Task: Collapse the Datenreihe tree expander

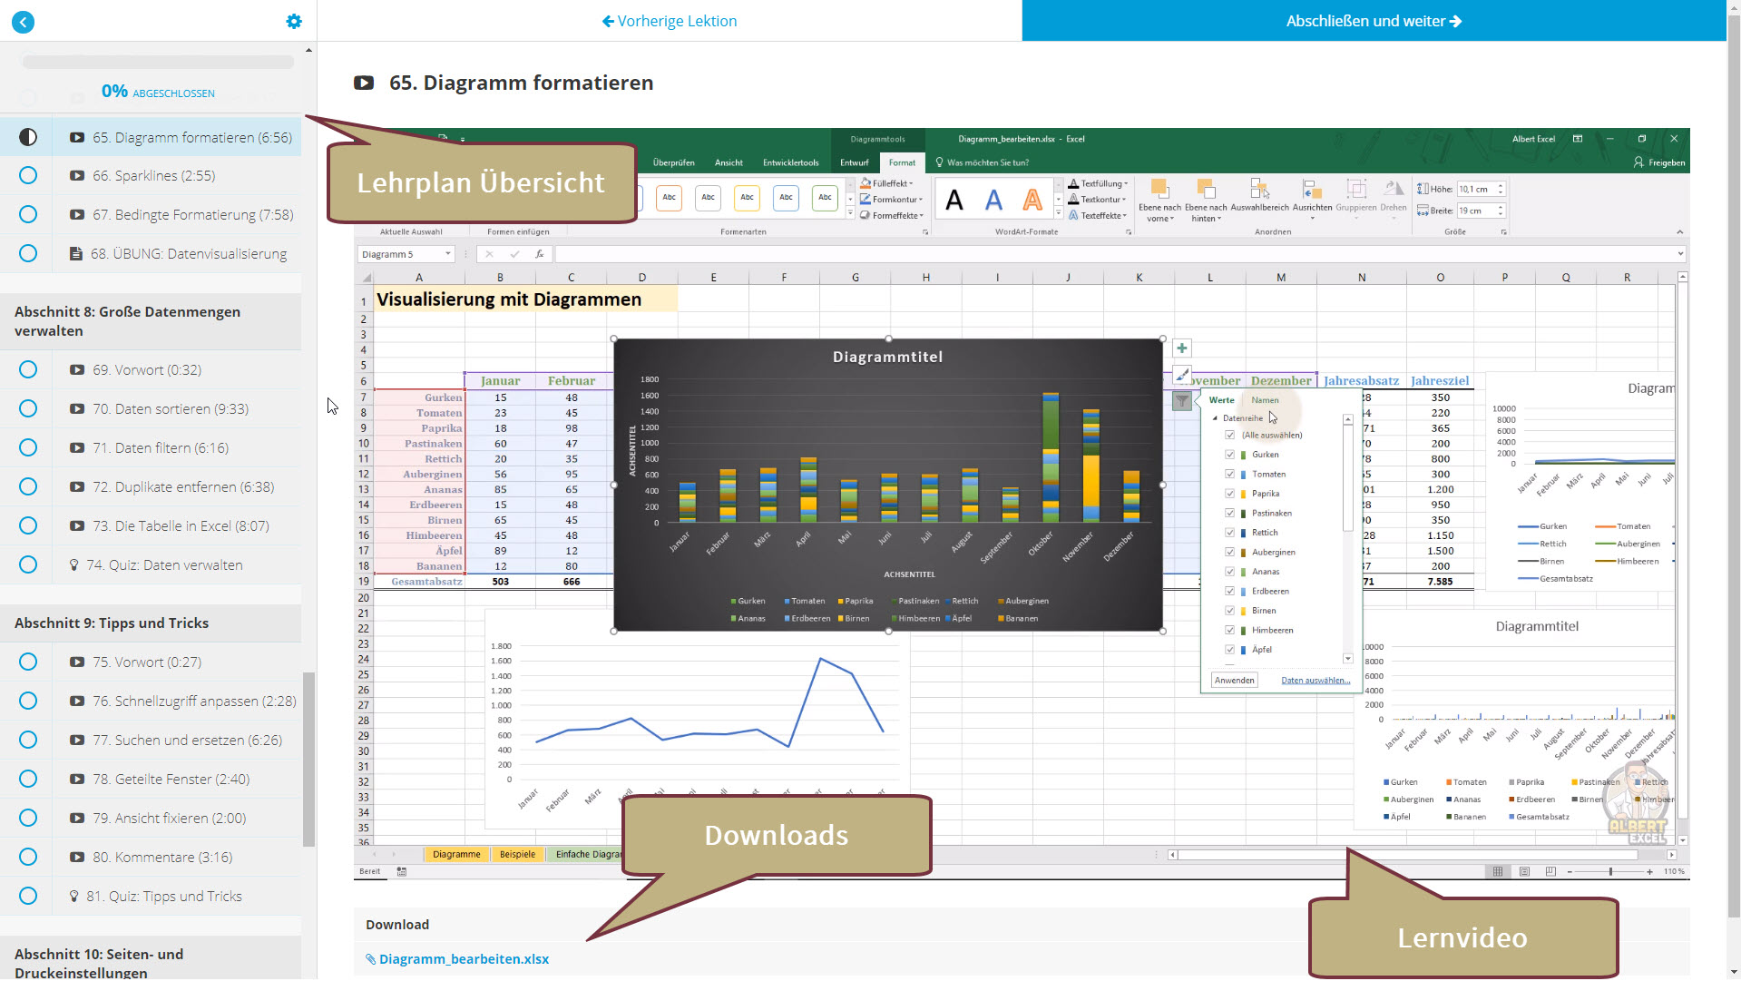Action: [x=1214, y=418]
